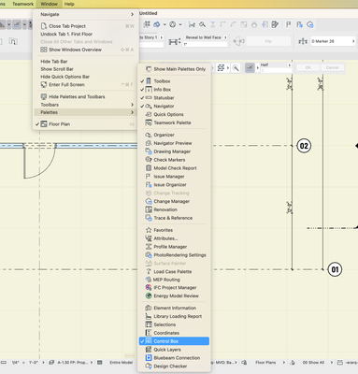Viewport: 358px width, 374px height.
Task: Open the Attributes... entry
Action: tap(174, 238)
